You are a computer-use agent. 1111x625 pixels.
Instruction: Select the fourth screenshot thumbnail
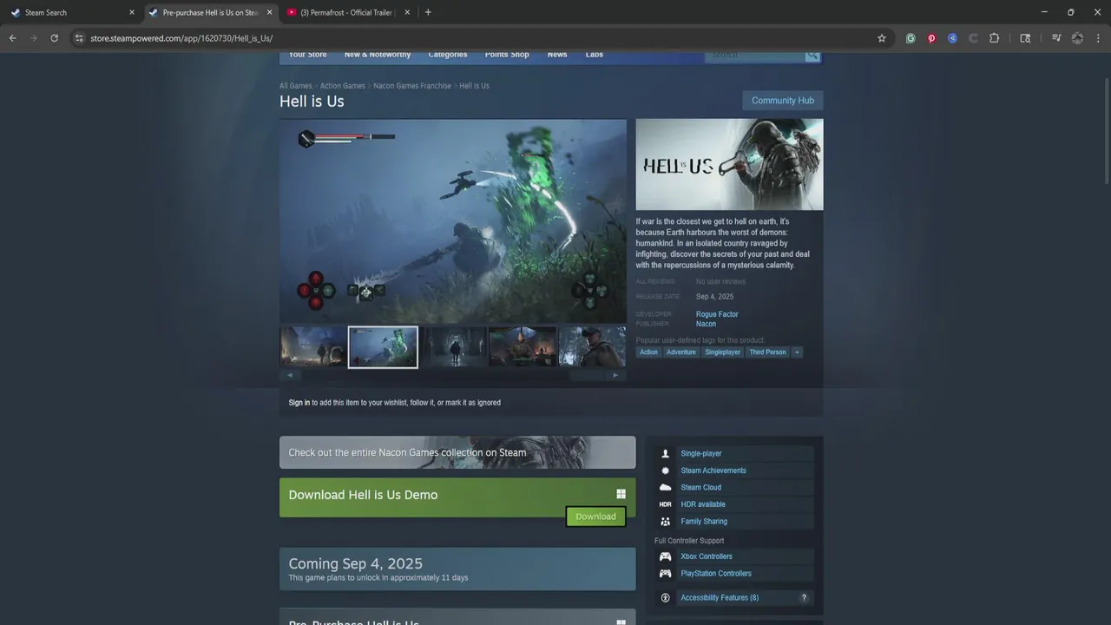523,347
